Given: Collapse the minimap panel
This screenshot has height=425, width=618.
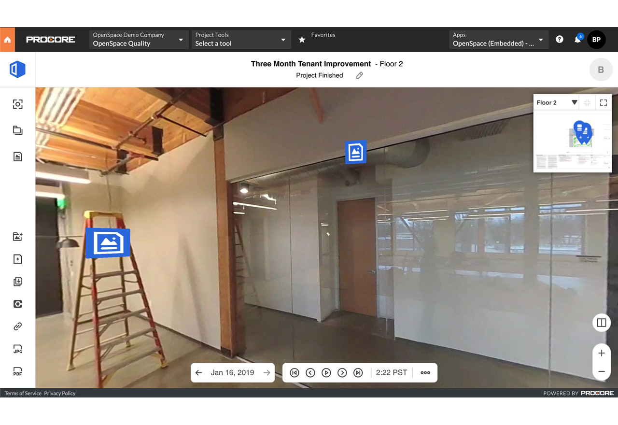Looking at the screenshot, I should coord(587,102).
